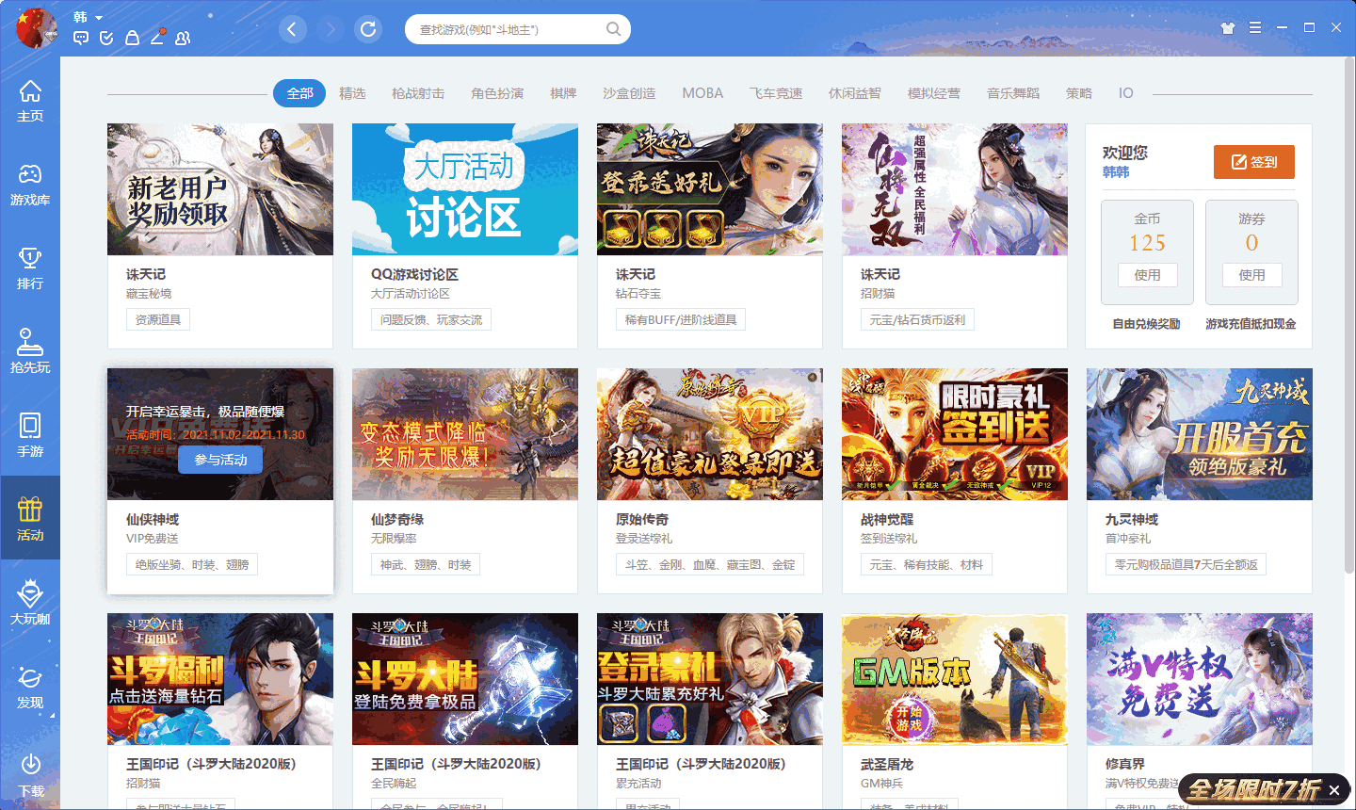
Task: Change theme via the shirt skin icon
Action: [1227, 29]
